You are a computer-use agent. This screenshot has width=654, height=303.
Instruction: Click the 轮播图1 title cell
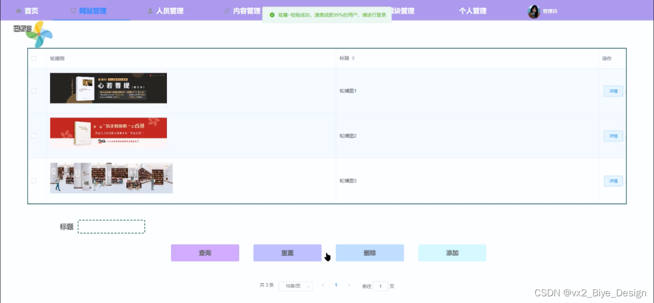tap(348, 91)
